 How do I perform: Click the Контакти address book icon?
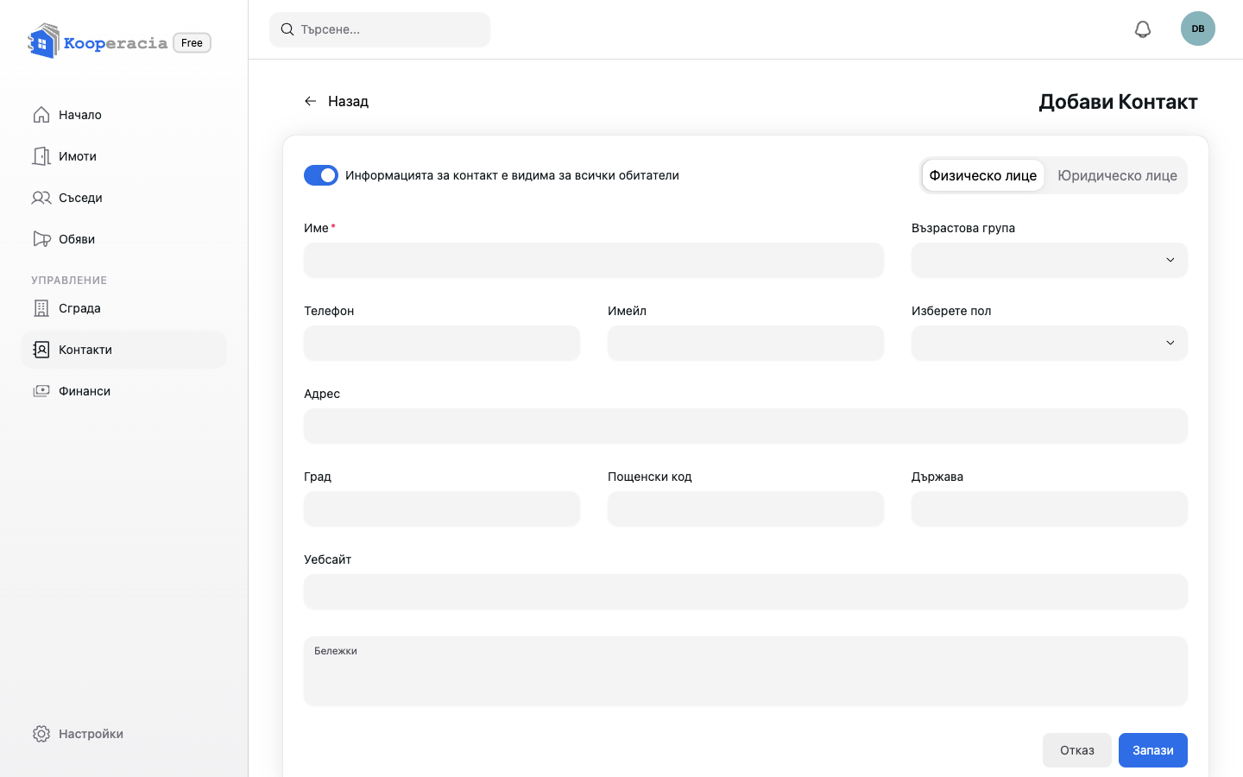click(41, 350)
